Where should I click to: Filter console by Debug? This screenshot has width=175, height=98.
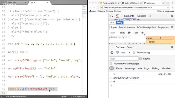156,68
